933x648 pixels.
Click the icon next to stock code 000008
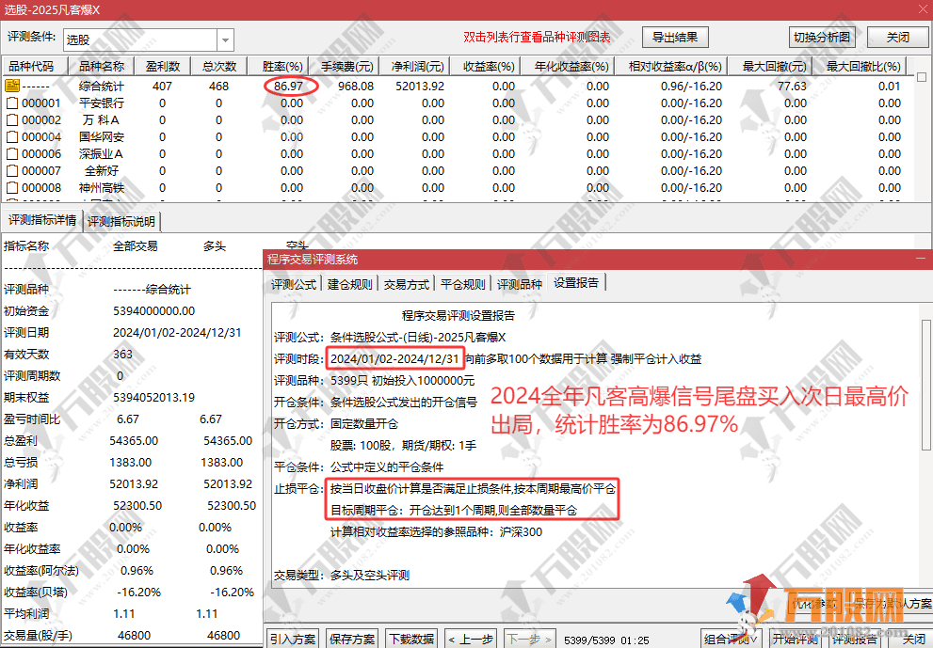click(x=12, y=187)
